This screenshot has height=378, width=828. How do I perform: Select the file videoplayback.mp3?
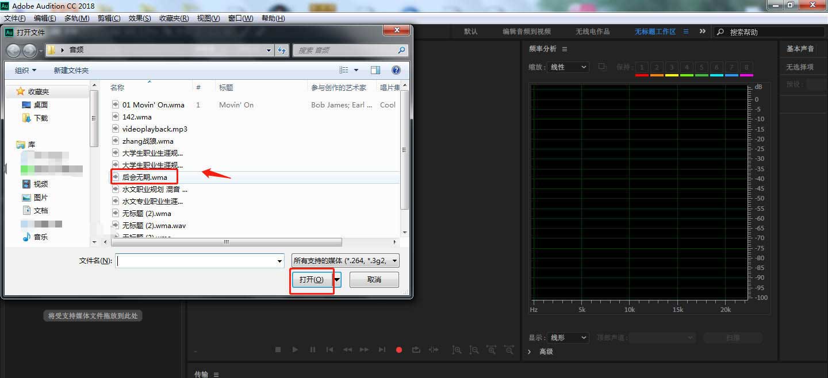pyautogui.click(x=155, y=129)
